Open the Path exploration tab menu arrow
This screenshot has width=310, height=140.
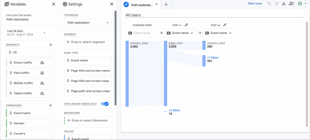(x=157, y=4)
